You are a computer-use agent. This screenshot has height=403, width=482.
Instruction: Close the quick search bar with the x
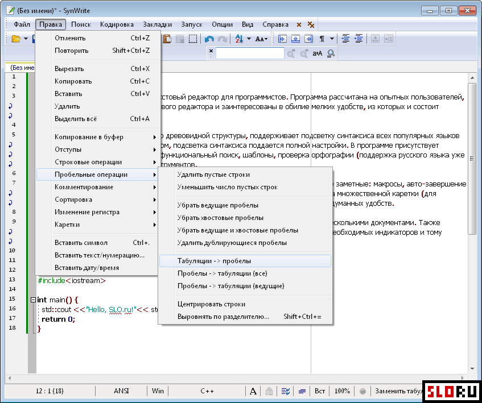tap(211, 51)
